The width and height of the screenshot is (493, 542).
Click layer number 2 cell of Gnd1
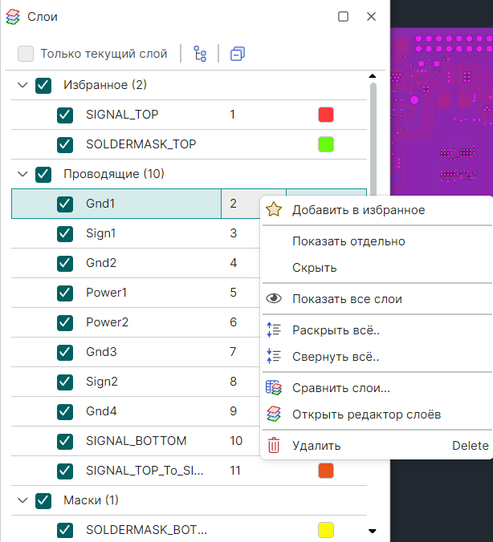tap(241, 204)
